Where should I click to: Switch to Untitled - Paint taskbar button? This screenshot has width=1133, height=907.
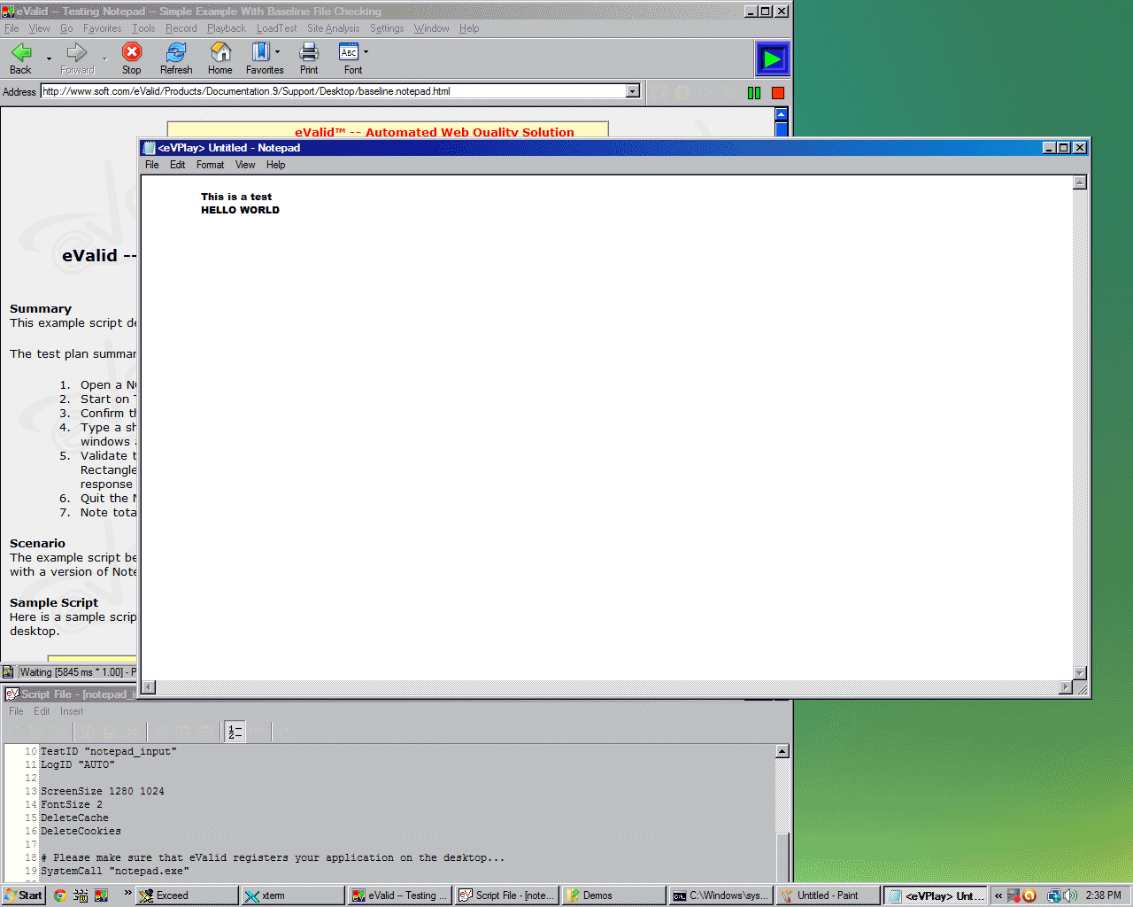(x=828, y=895)
